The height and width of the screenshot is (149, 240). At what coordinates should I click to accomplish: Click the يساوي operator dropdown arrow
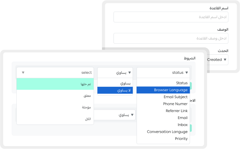[x=130, y=73]
